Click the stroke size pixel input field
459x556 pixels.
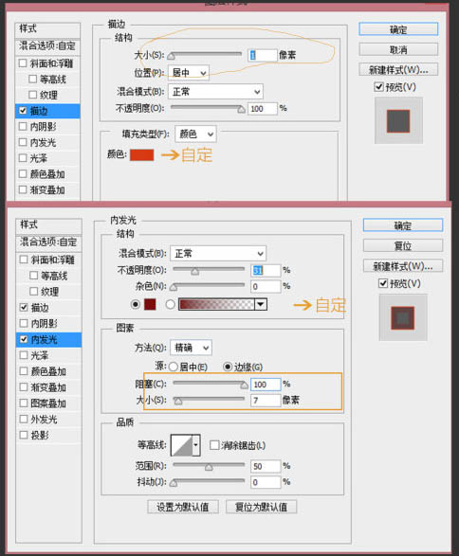click(262, 55)
